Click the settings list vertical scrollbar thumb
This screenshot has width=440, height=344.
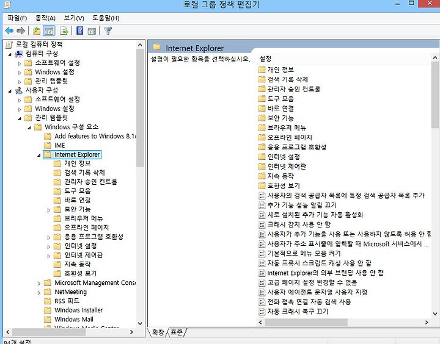[x=435, y=95]
